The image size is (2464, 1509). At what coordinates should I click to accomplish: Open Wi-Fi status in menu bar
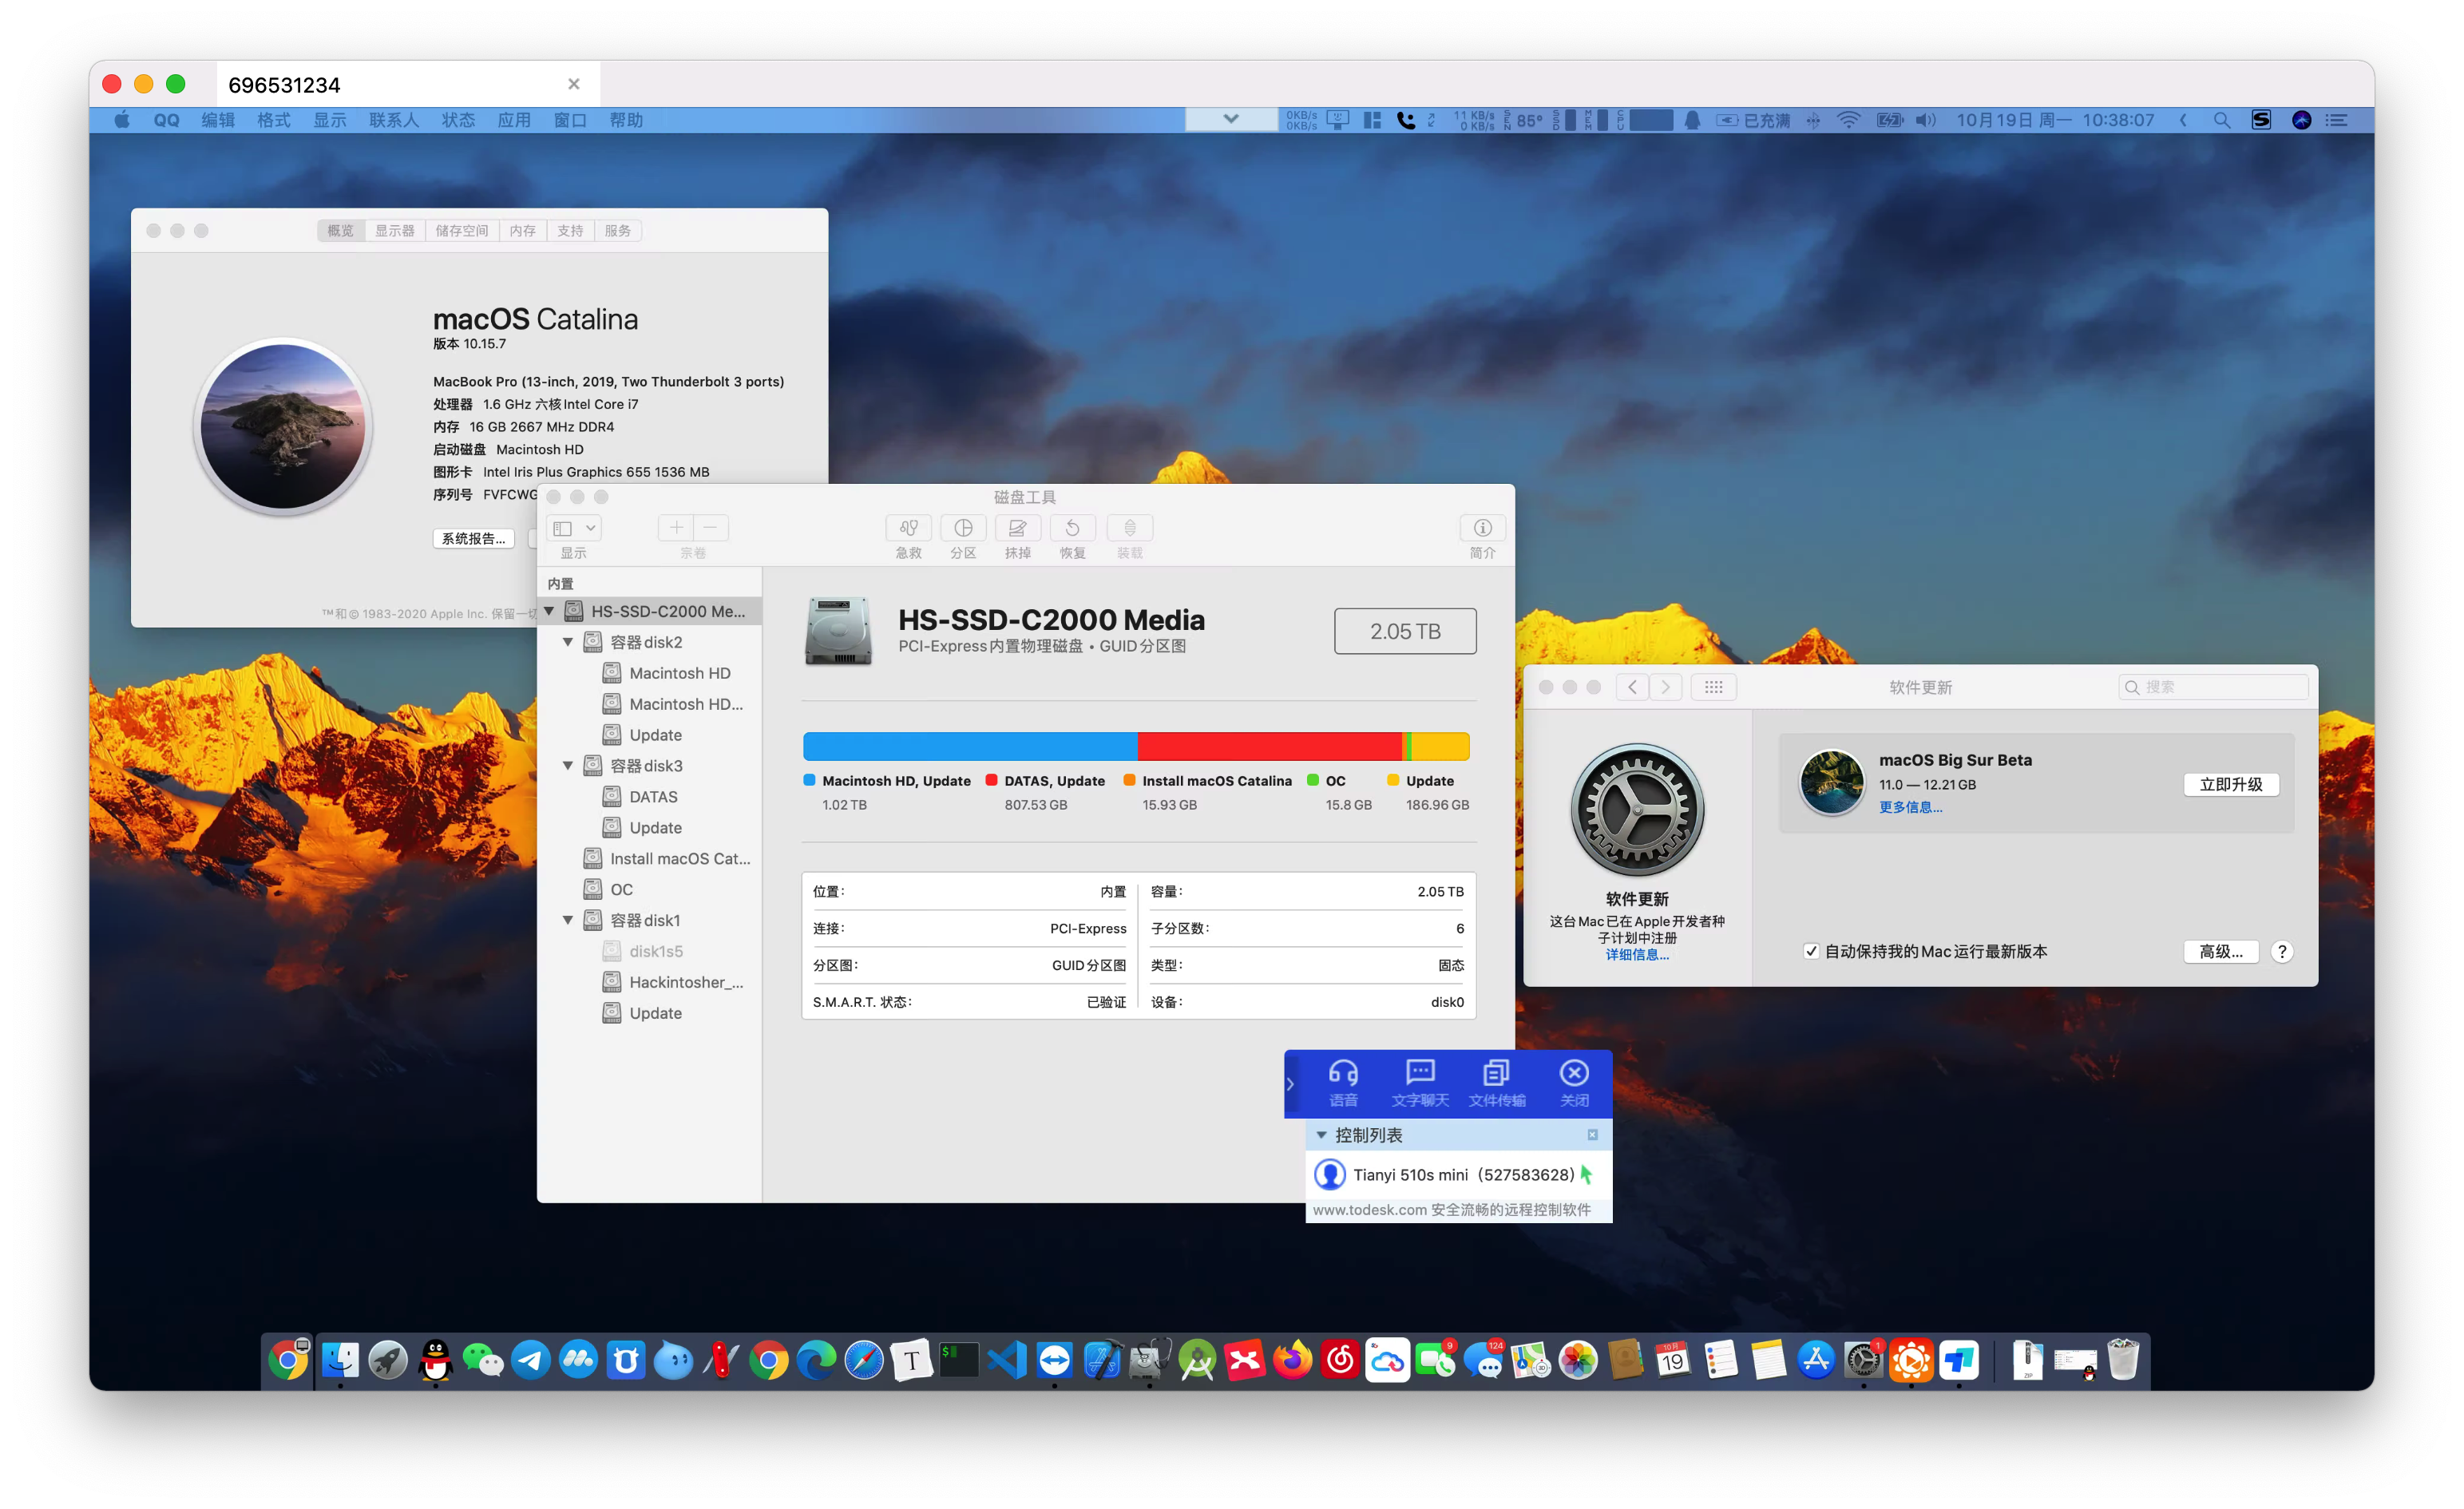click(1849, 120)
